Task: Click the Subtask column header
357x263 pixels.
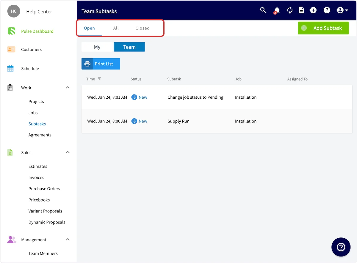Action: [x=174, y=79]
